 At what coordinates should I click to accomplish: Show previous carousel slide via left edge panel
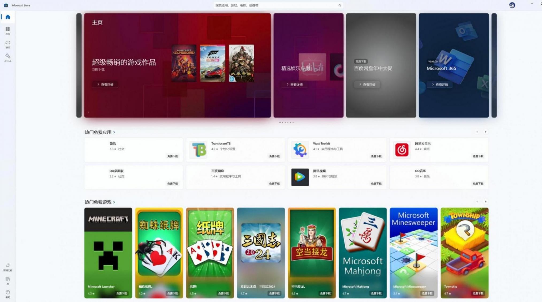click(79, 65)
